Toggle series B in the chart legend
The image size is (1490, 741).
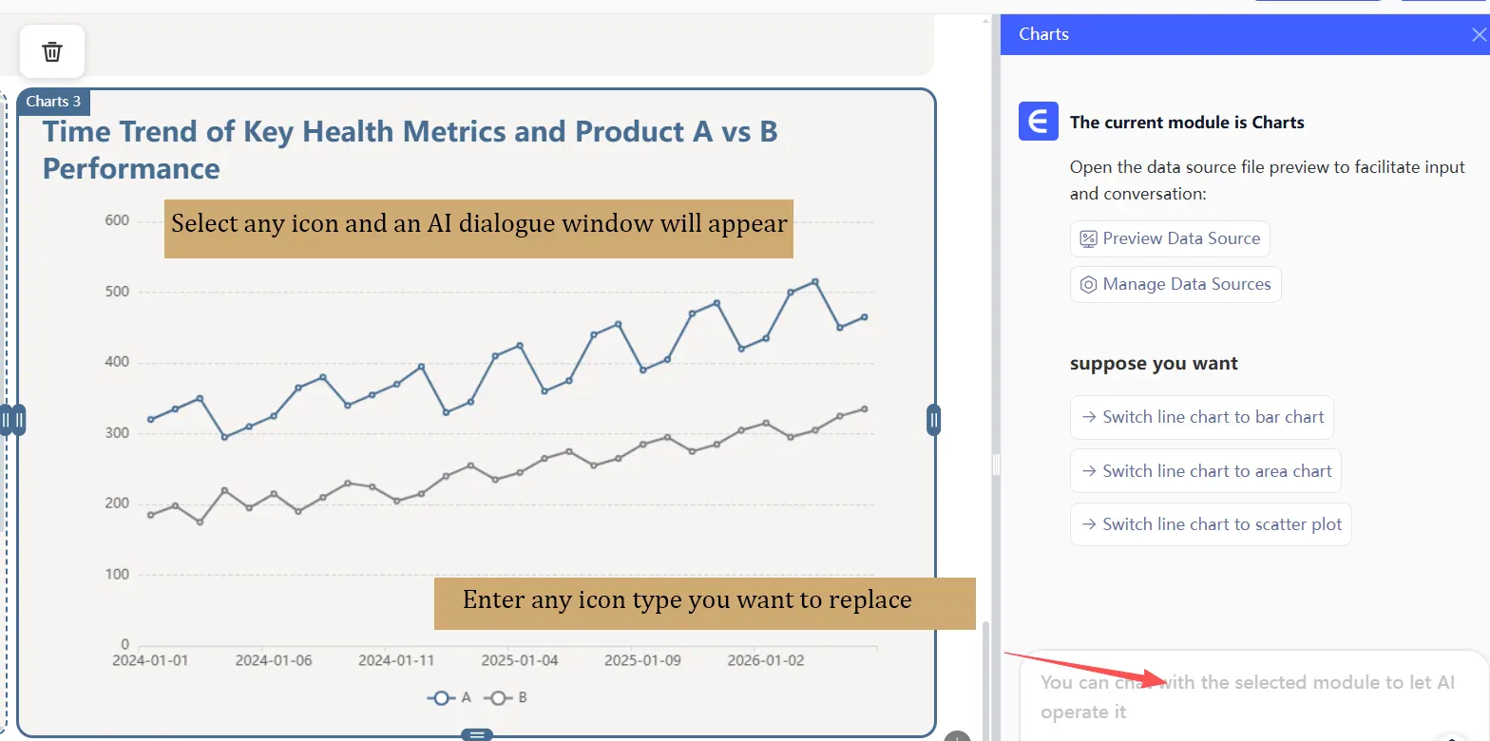click(506, 698)
